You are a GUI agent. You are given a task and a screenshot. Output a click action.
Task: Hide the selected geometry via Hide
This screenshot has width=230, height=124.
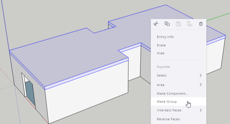point(161,53)
